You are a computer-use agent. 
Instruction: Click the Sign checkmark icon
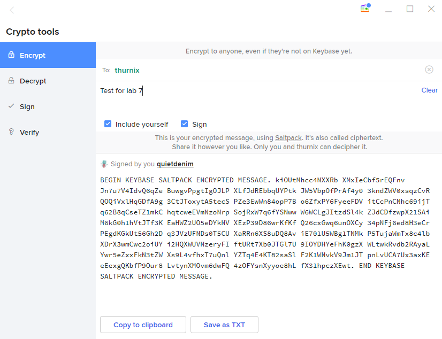coord(11,106)
